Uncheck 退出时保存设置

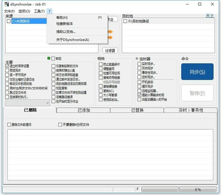pos(7,66)
